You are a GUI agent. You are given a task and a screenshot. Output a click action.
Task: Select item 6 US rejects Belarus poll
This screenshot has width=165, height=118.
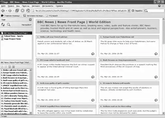coord(15,83)
